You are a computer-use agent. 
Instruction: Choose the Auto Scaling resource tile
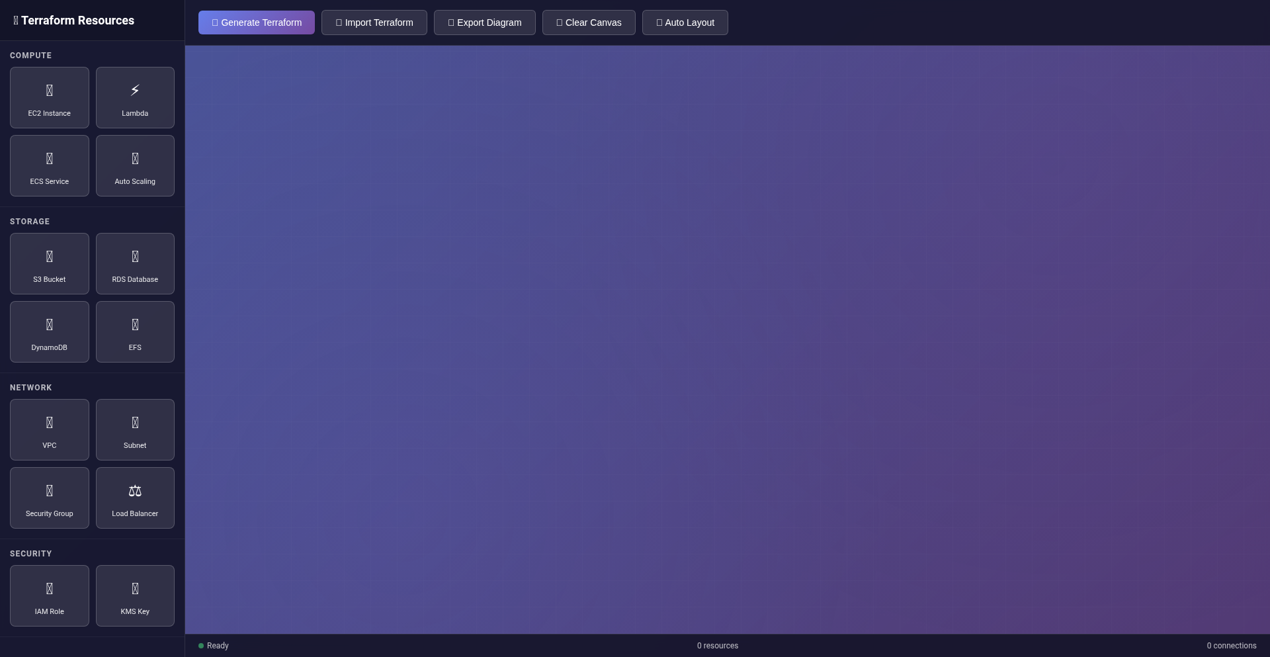(135, 165)
